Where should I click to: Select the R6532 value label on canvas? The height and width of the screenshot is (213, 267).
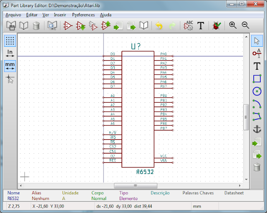145,172
